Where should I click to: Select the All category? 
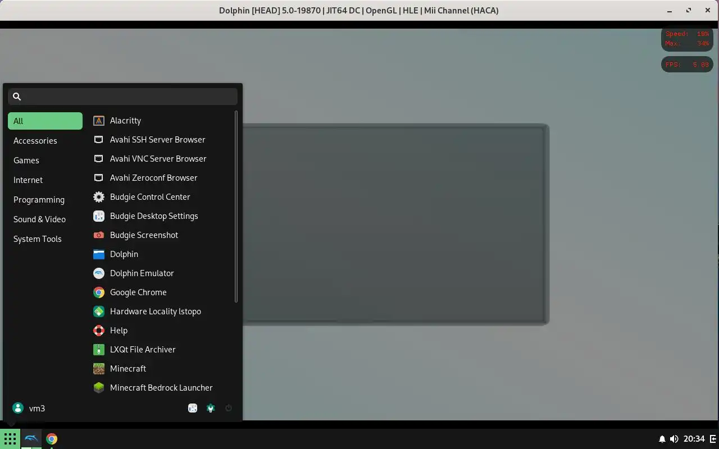click(45, 121)
